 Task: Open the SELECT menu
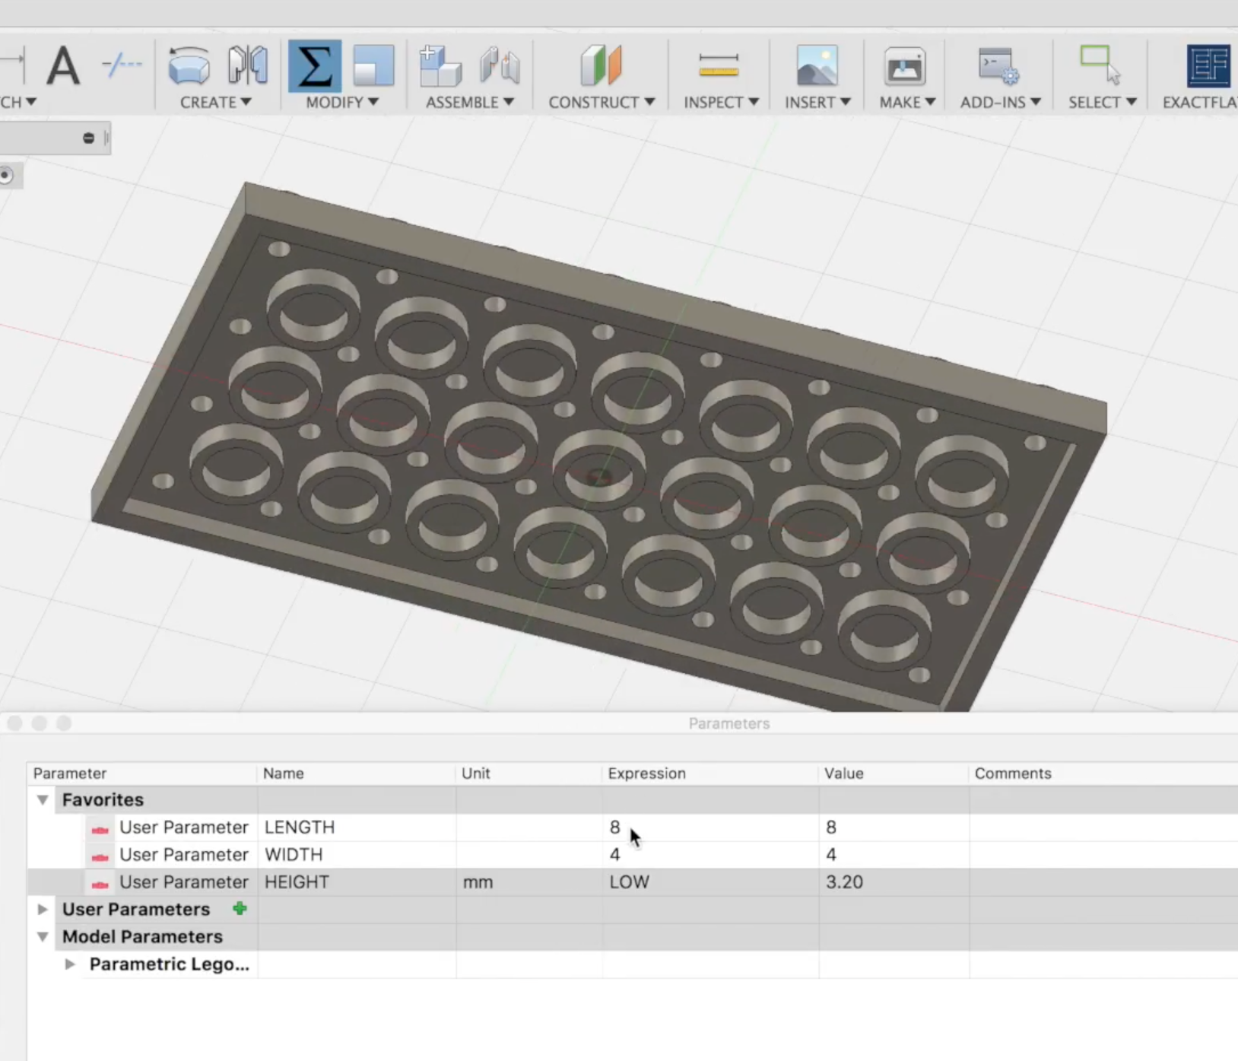[x=1100, y=102]
